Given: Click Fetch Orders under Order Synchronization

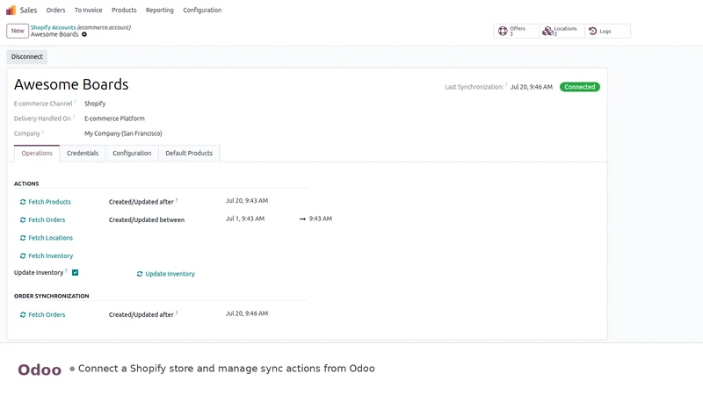Looking at the screenshot, I should click(47, 315).
